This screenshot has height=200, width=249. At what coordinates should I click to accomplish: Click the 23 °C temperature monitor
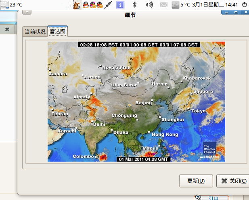pyautogui.click(x=12, y=5)
